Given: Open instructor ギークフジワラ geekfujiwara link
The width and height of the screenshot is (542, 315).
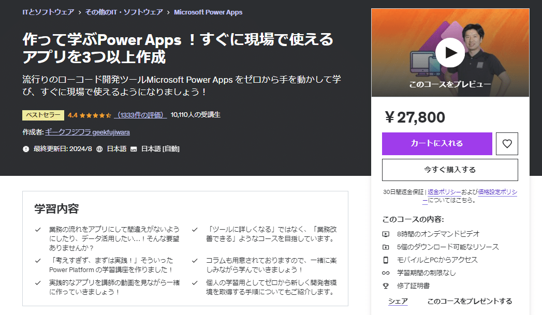Looking at the screenshot, I should point(87,132).
